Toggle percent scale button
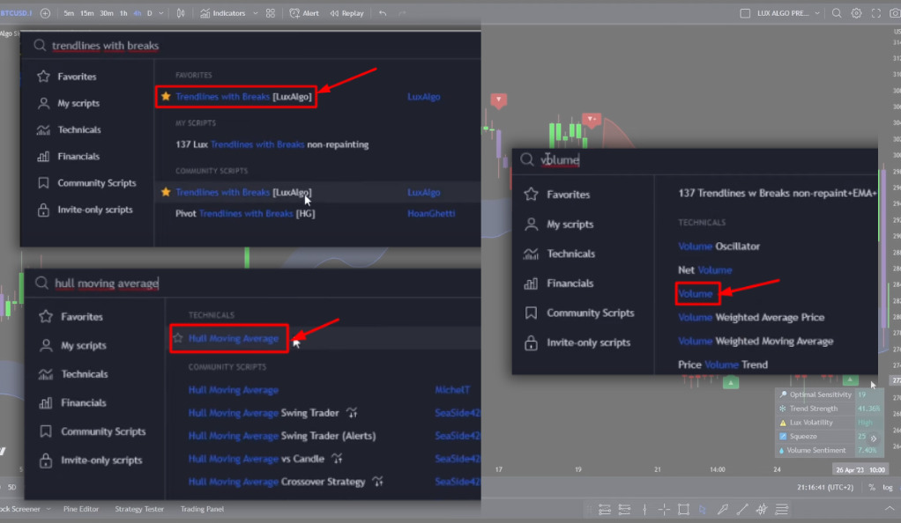The height and width of the screenshot is (523, 901). [x=872, y=488]
